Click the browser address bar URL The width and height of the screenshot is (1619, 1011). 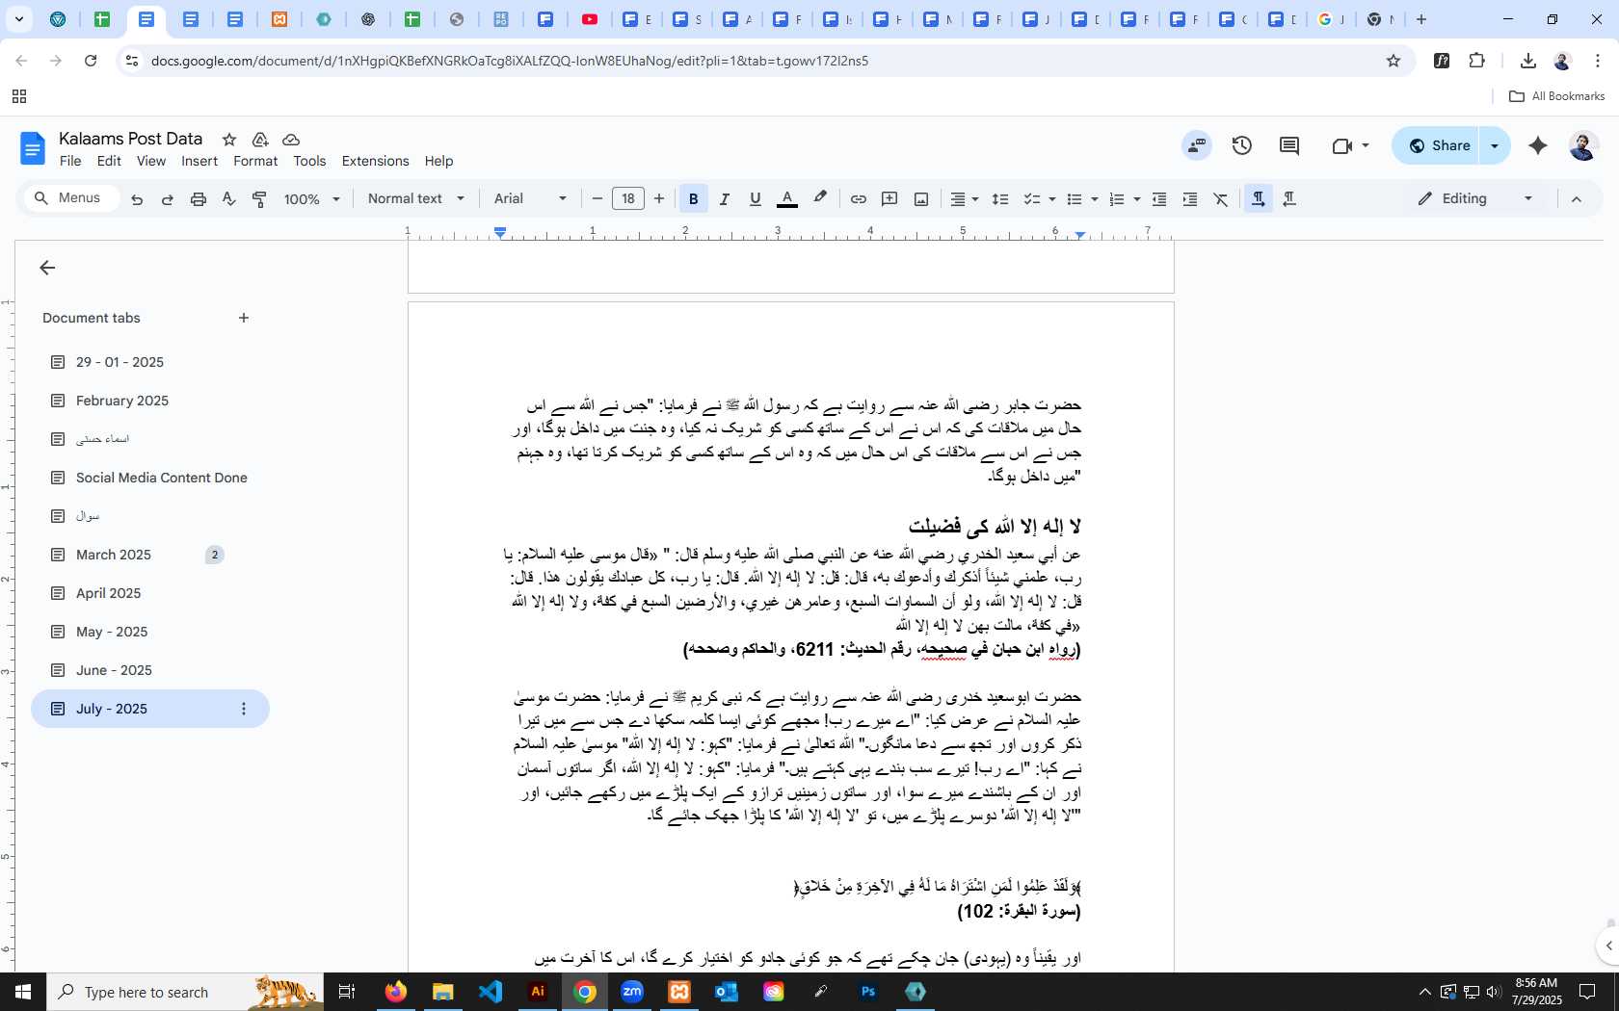coord(510,61)
